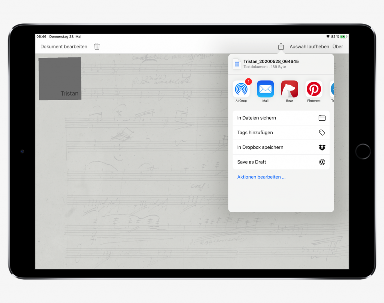Share to the Bear app
Image resolution: width=384 pixels, height=303 pixels.
pos(289,89)
